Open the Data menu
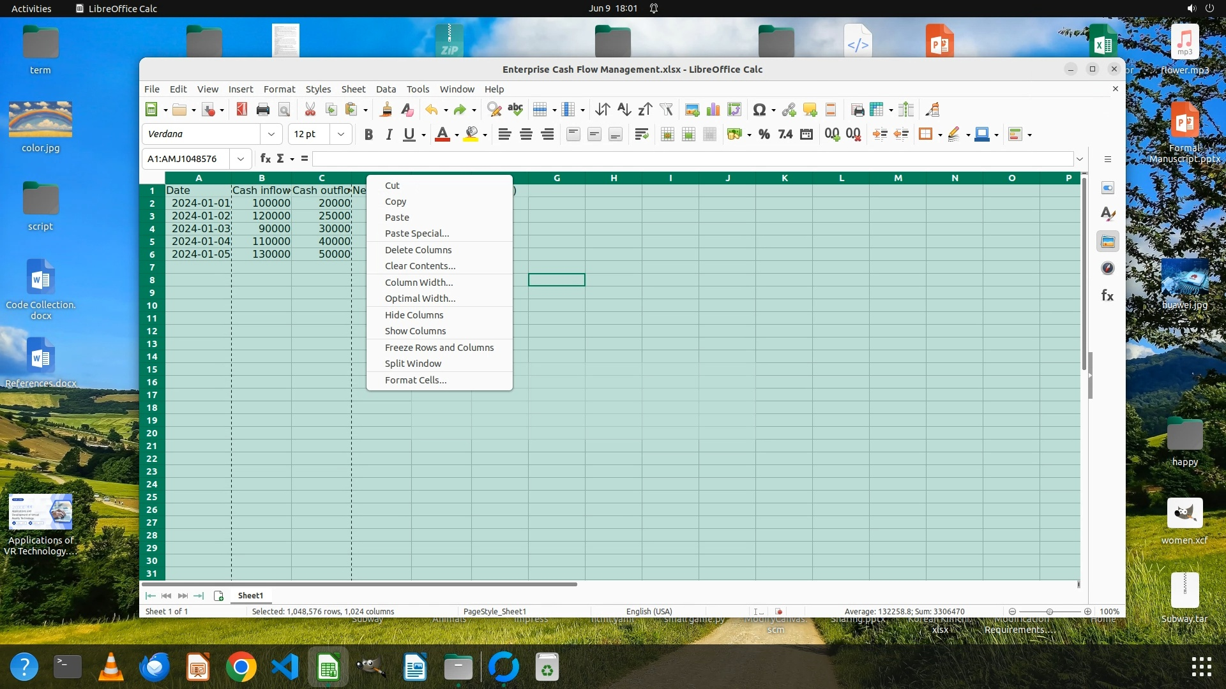The image size is (1226, 689). click(x=386, y=89)
